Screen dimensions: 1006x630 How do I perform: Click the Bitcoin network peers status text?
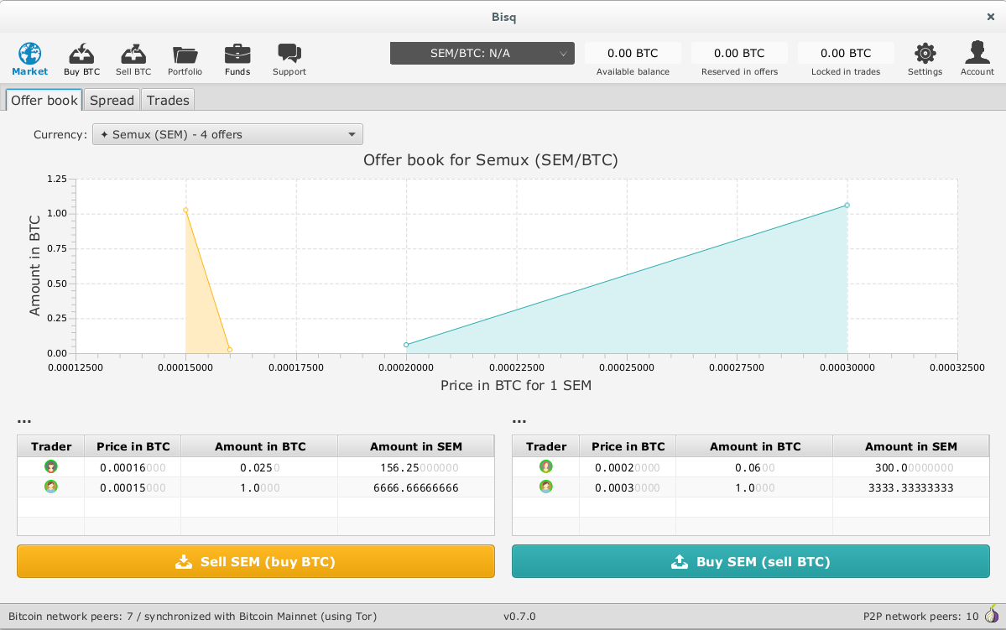coord(192,617)
